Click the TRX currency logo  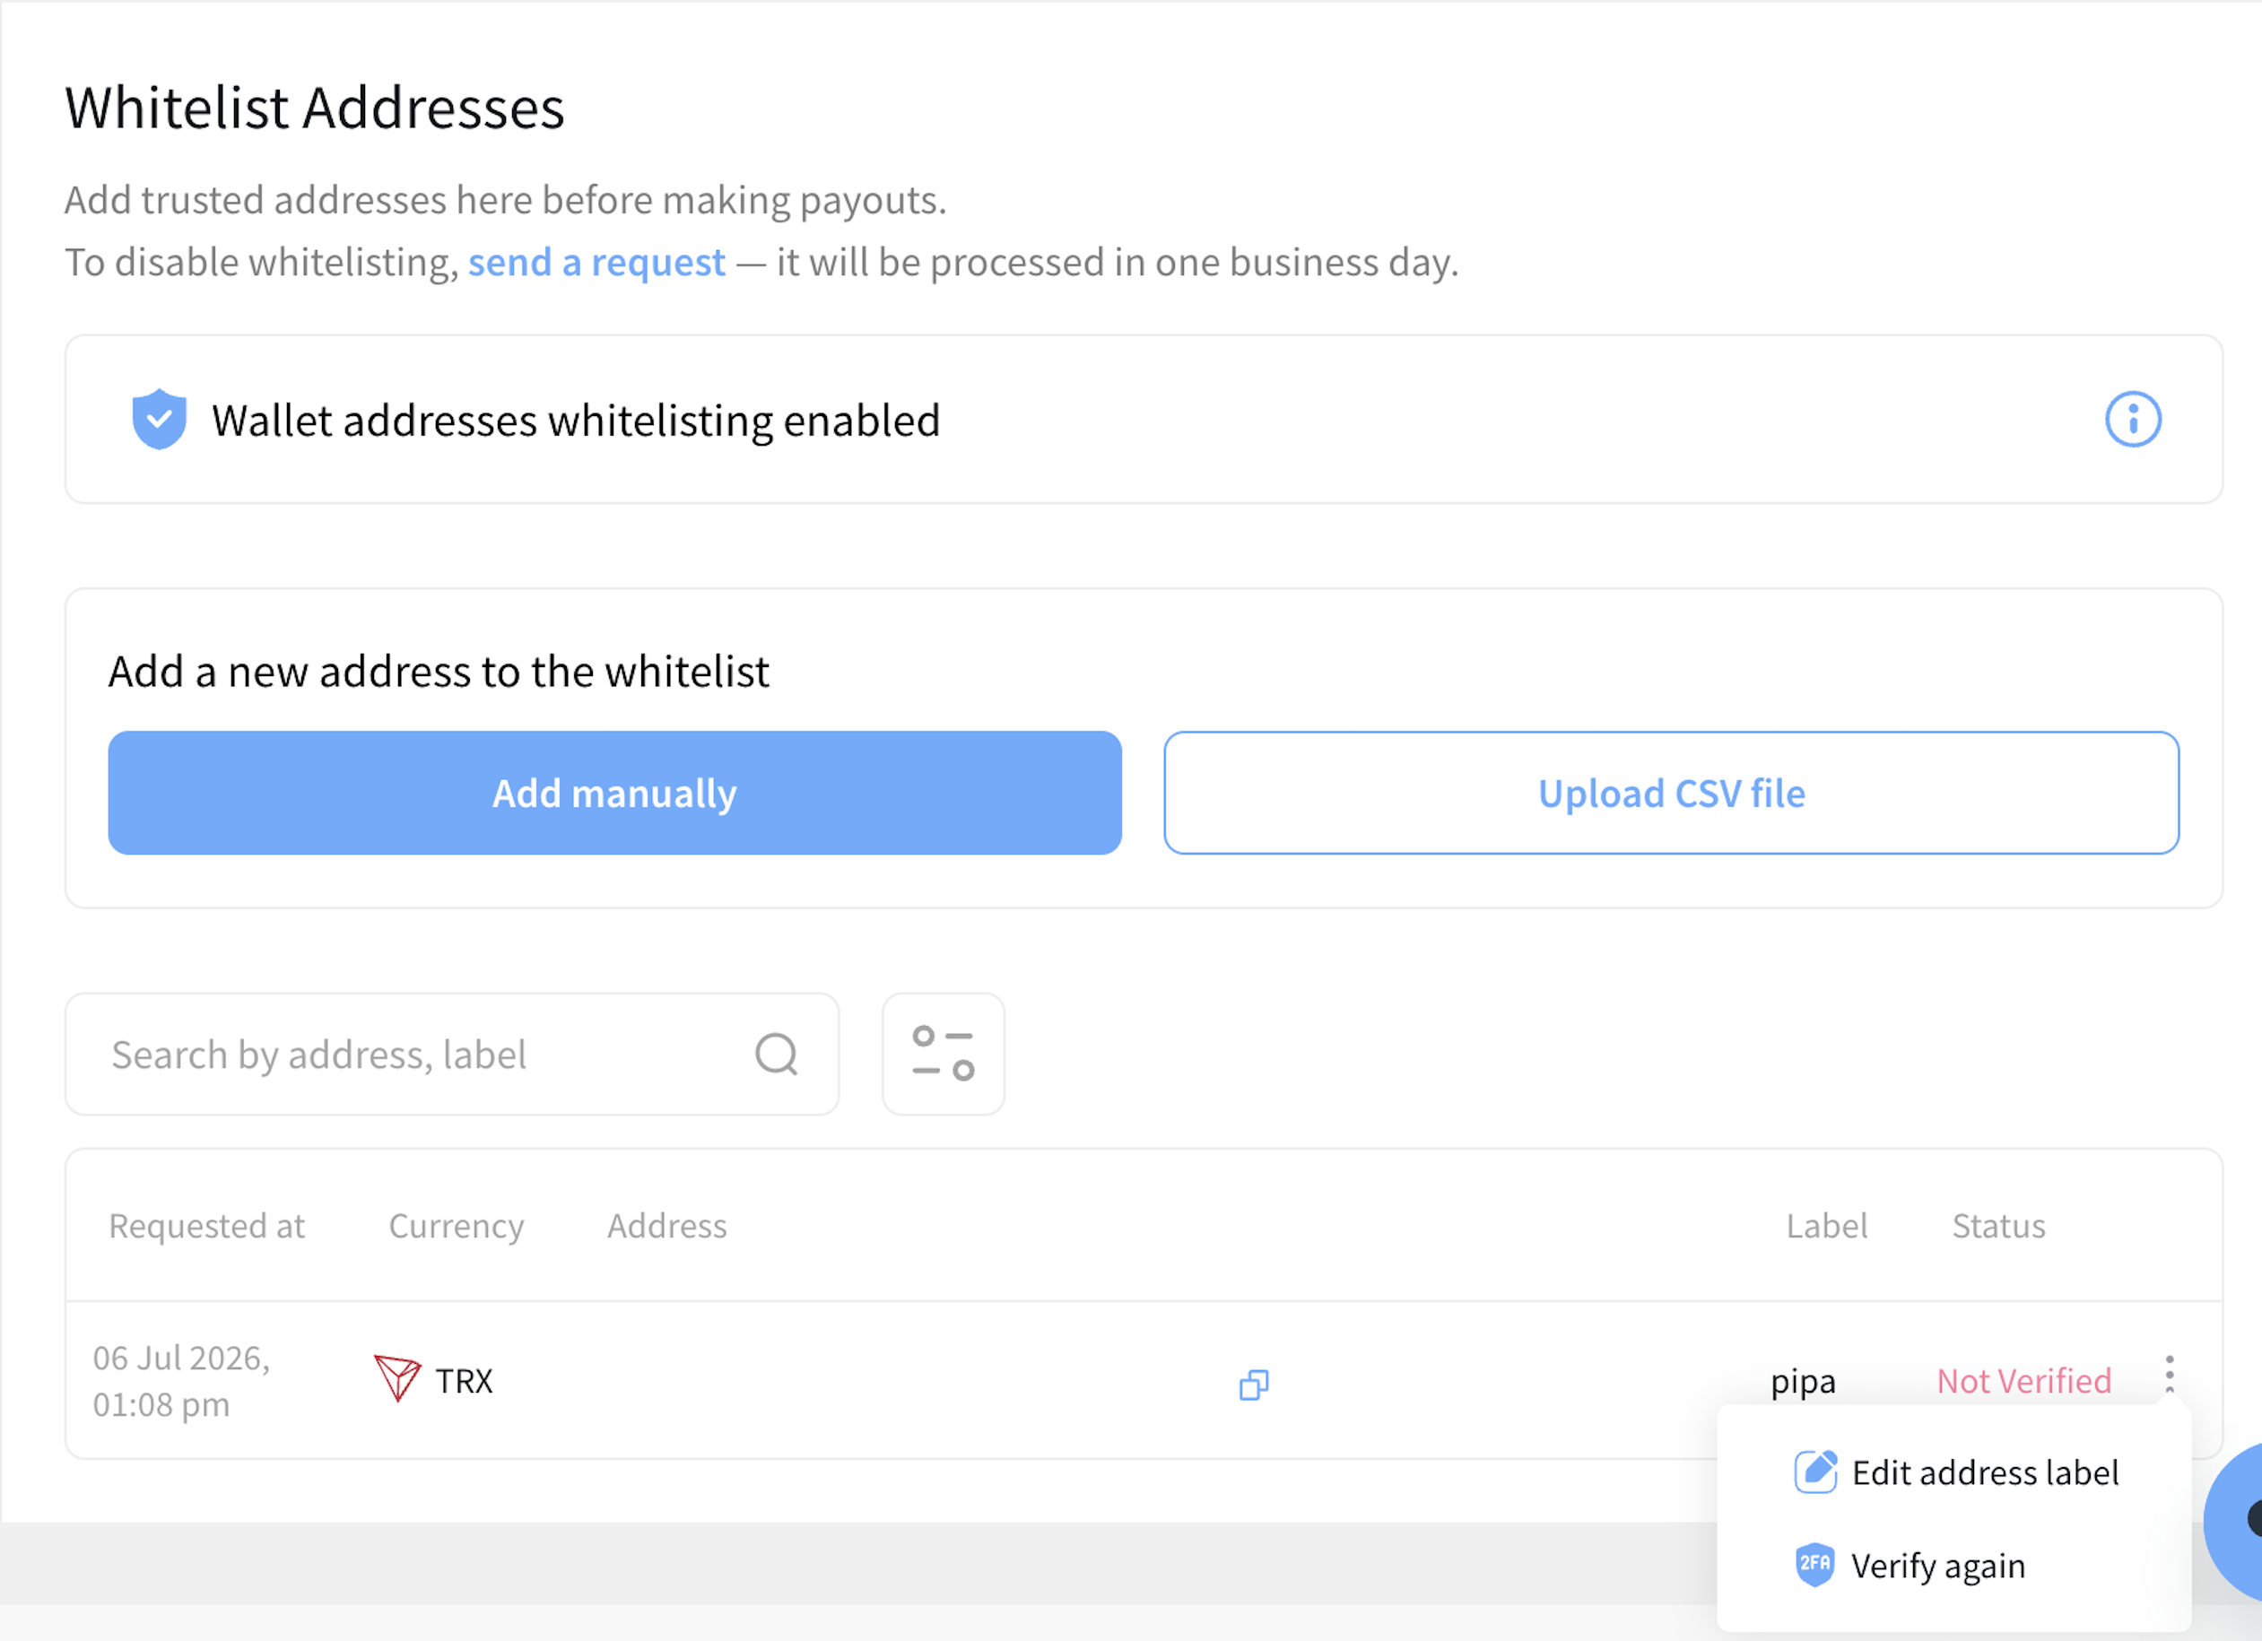397,1379
